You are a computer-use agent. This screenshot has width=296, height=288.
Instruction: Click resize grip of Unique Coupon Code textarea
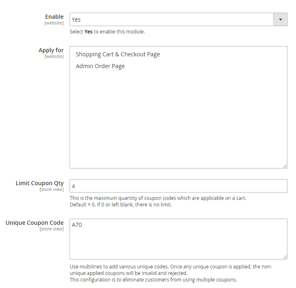coord(285,257)
